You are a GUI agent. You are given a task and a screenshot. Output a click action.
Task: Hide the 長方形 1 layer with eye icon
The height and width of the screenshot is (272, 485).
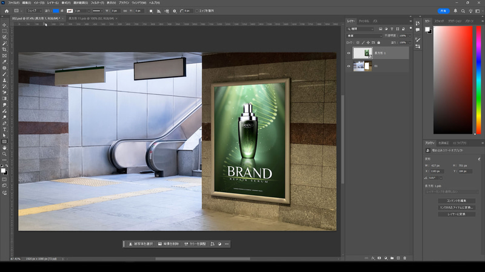tap(349, 53)
